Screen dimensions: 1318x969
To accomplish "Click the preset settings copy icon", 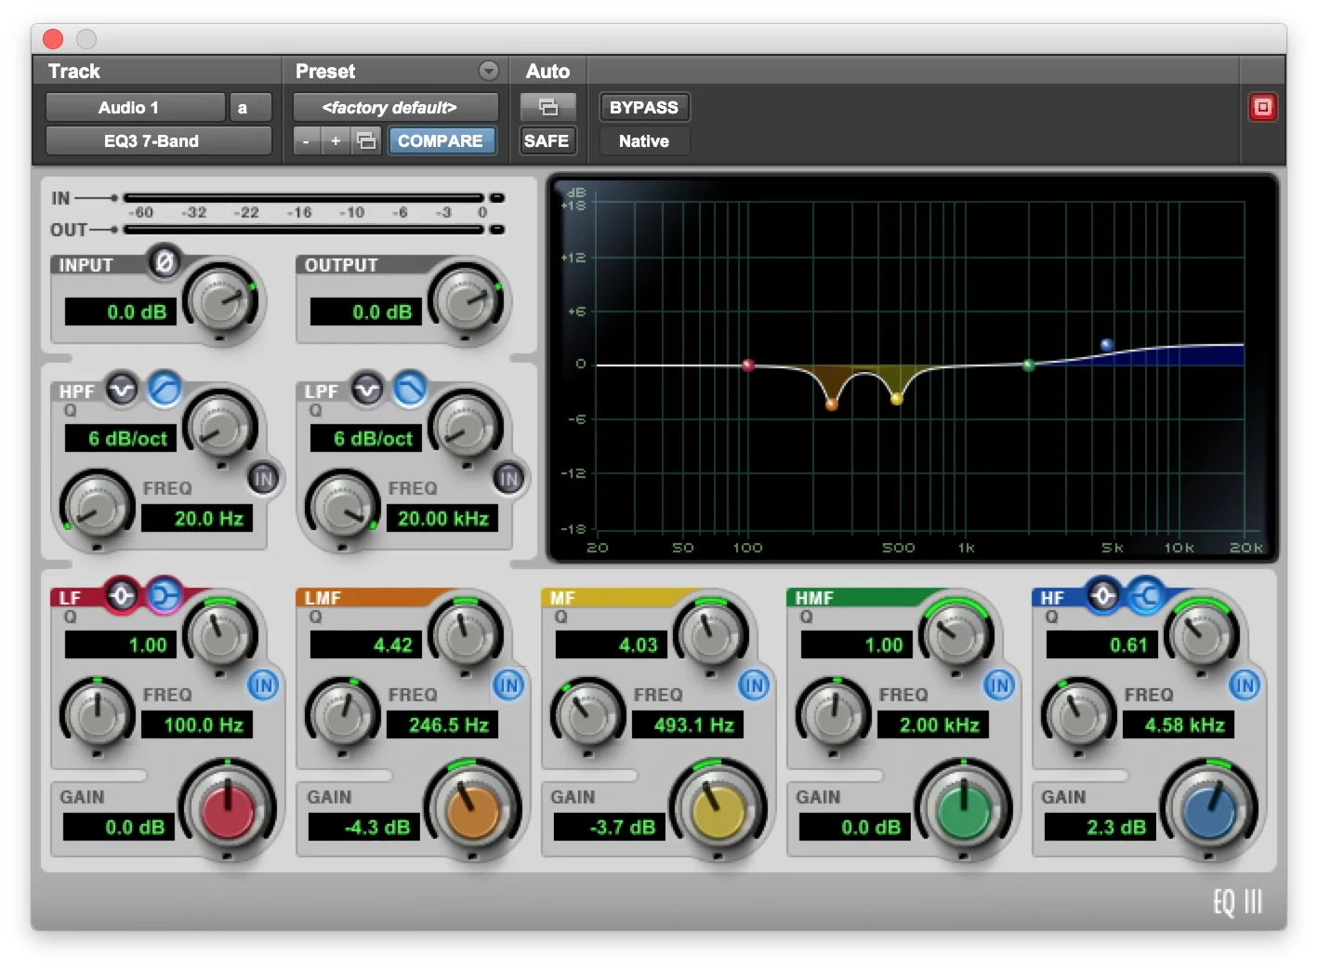I will pos(367,141).
